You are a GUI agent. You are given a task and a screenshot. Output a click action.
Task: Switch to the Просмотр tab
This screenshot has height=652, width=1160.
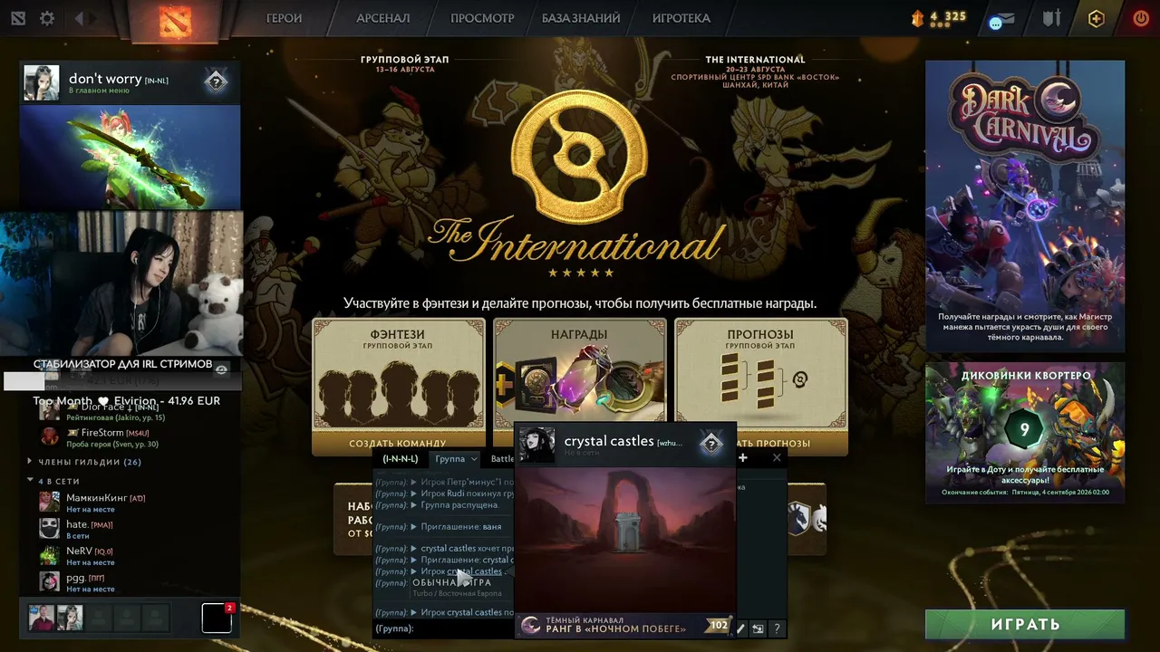coord(482,18)
